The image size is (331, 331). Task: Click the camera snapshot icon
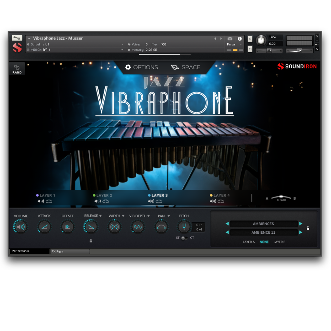click(230, 39)
